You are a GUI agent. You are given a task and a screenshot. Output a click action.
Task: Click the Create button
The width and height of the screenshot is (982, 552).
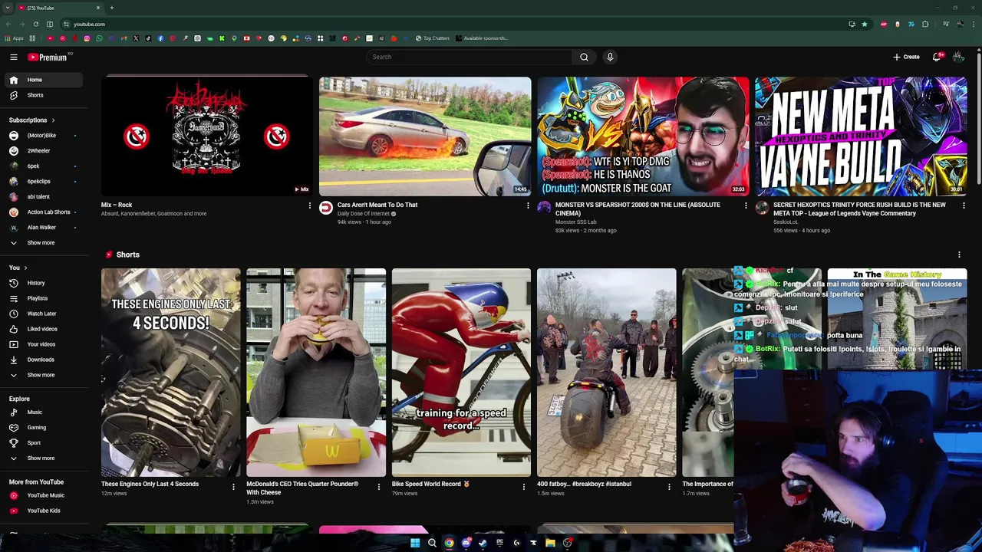click(906, 57)
